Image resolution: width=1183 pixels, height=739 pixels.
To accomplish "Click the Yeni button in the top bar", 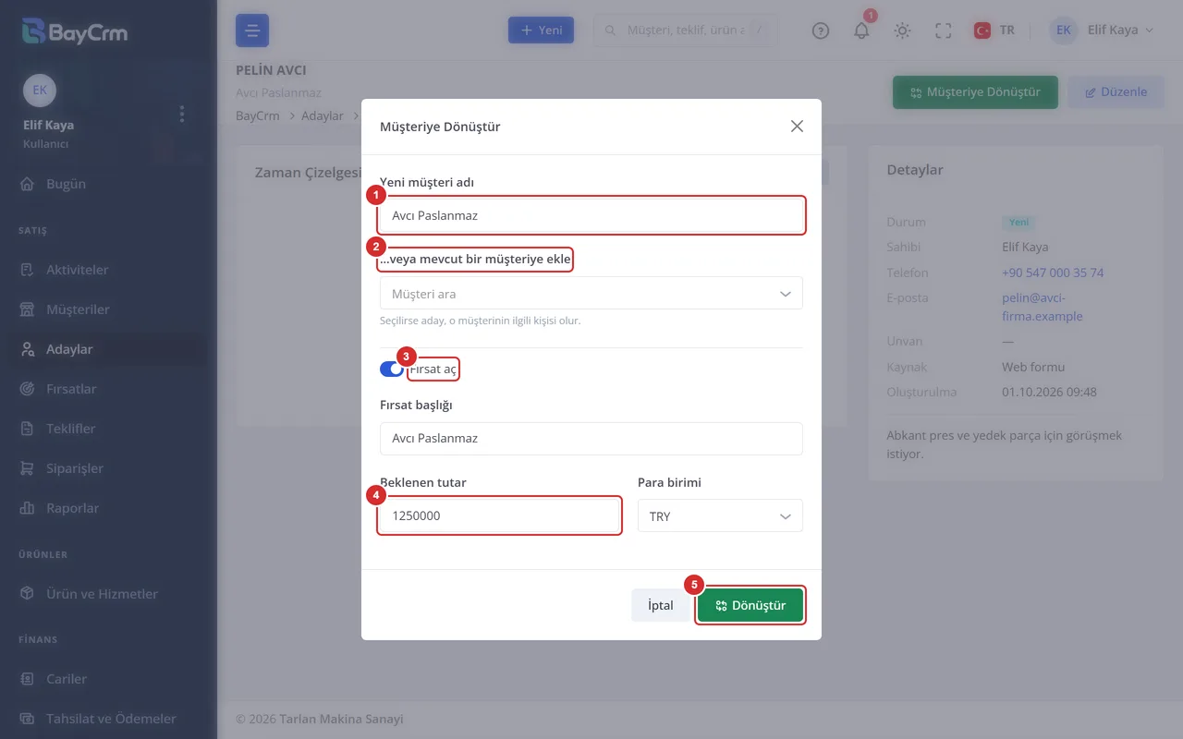I will pyautogui.click(x=542, y=30).
